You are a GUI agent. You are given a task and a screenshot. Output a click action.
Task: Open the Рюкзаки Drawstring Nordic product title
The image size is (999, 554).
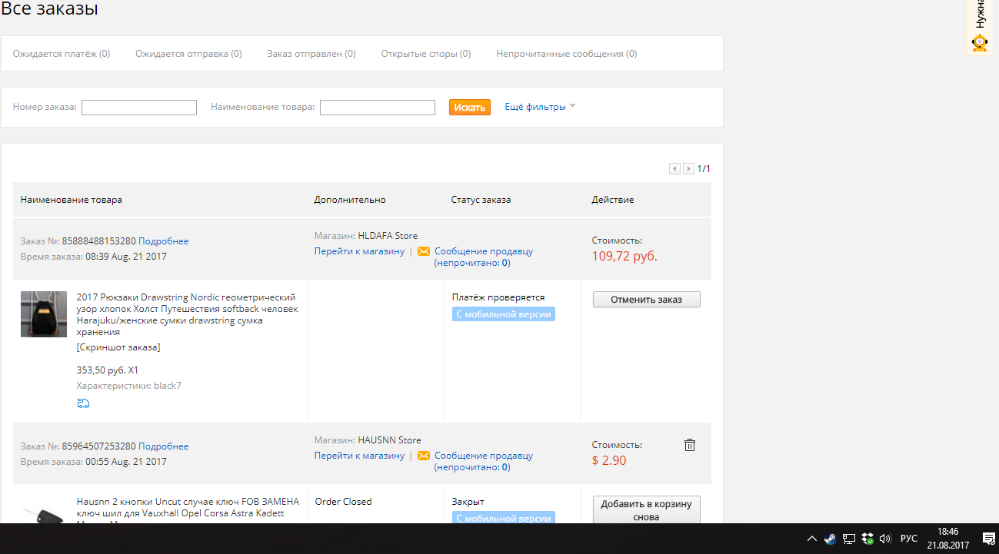pyautogui.click(x=187, y=314)
